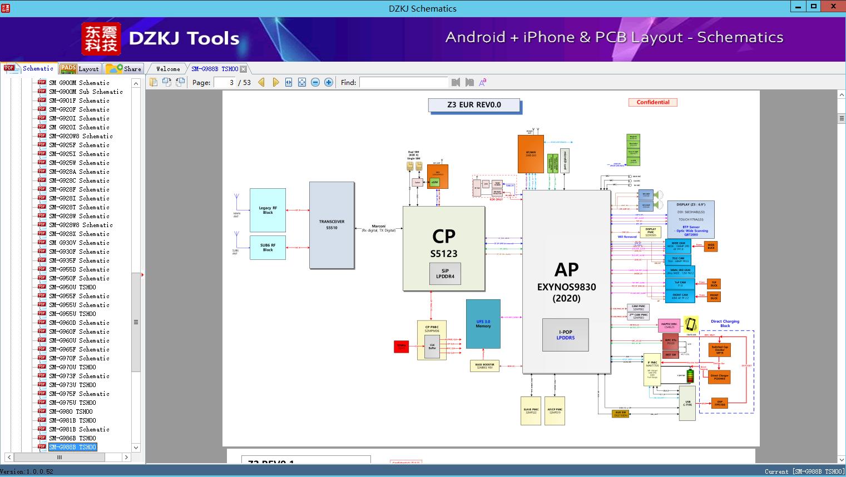Screen dimensions: 846x477
Task: Go to the previous page arrow
Action: (261, 82)
